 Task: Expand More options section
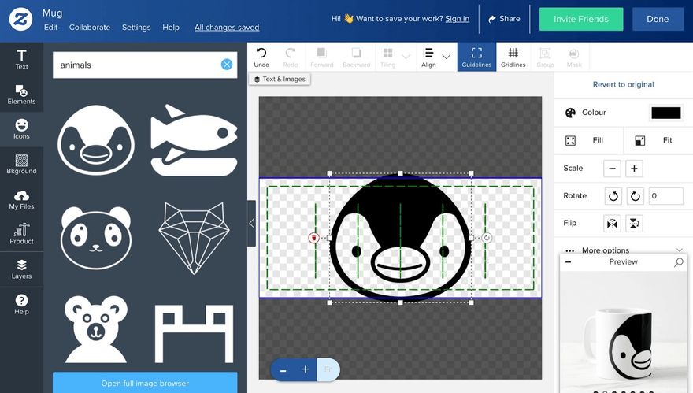[624, 250]
